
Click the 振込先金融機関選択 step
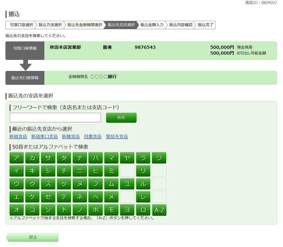coord(85,25)
